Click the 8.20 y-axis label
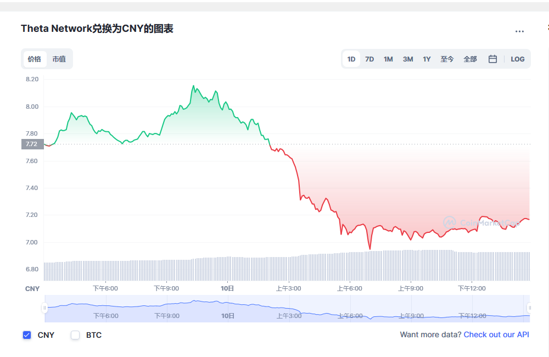 click(x=32, y=79)
